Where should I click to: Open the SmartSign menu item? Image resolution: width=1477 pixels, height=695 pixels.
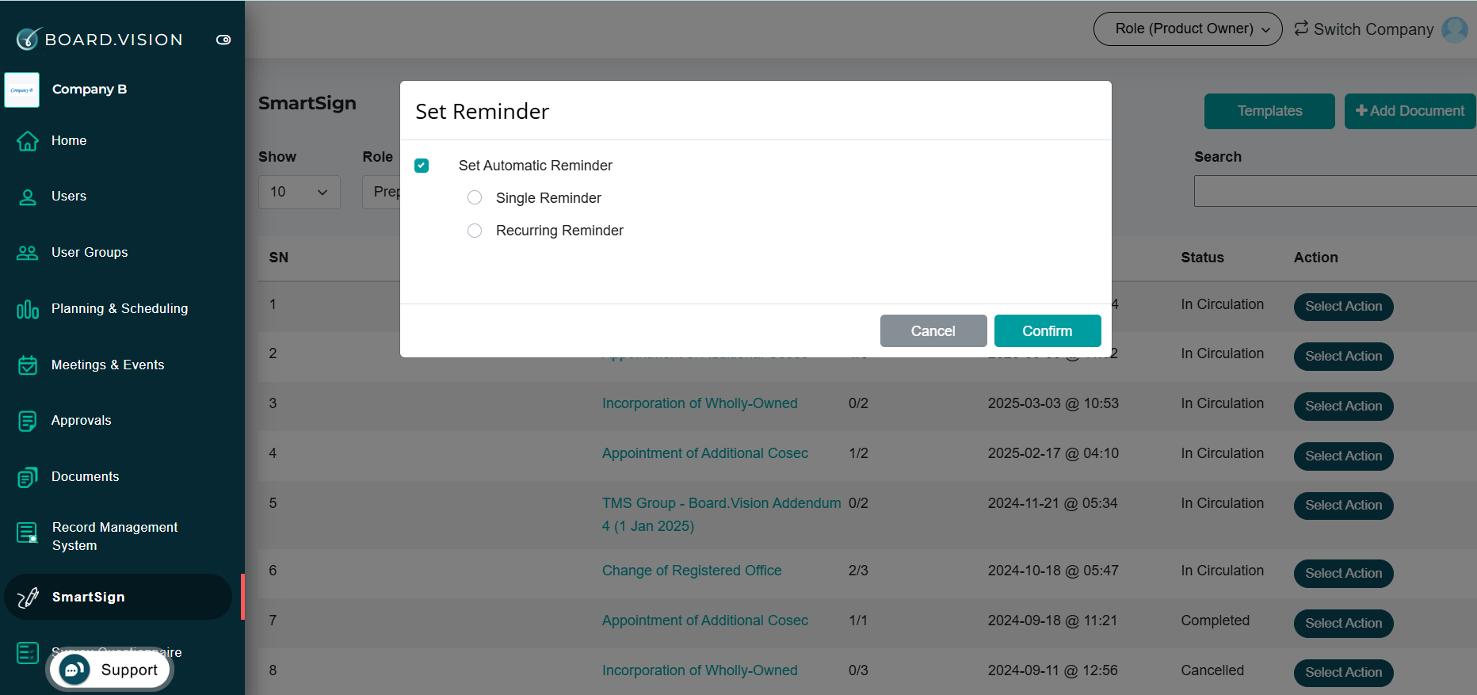[x=118, y=597]
